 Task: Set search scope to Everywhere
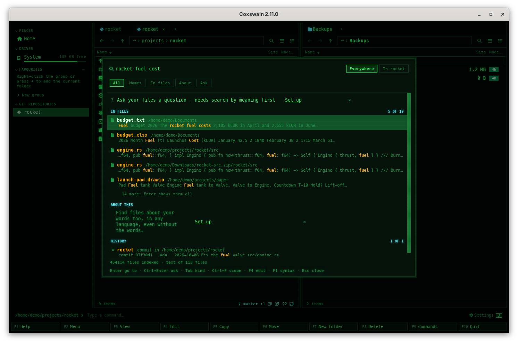click(362, 69)
